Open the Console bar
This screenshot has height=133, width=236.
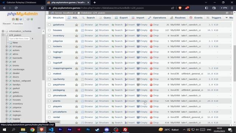pos(53,122)
